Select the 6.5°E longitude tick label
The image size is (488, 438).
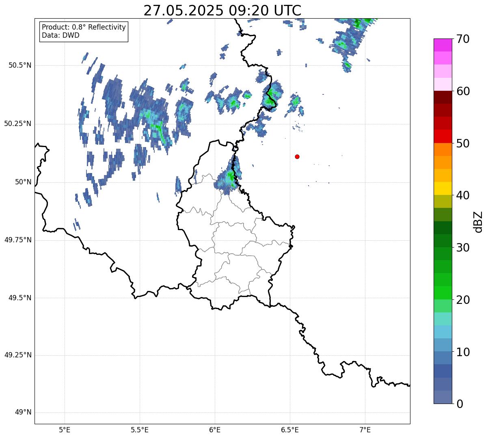[x=290, y=429]
